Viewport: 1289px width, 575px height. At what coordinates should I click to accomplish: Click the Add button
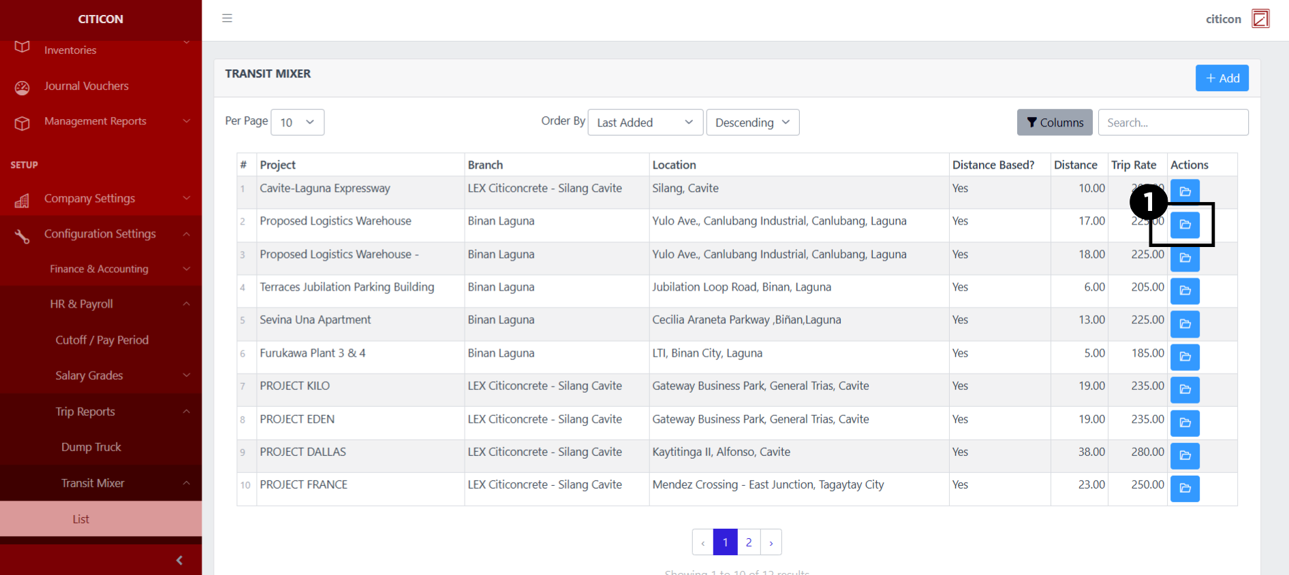1222,78
